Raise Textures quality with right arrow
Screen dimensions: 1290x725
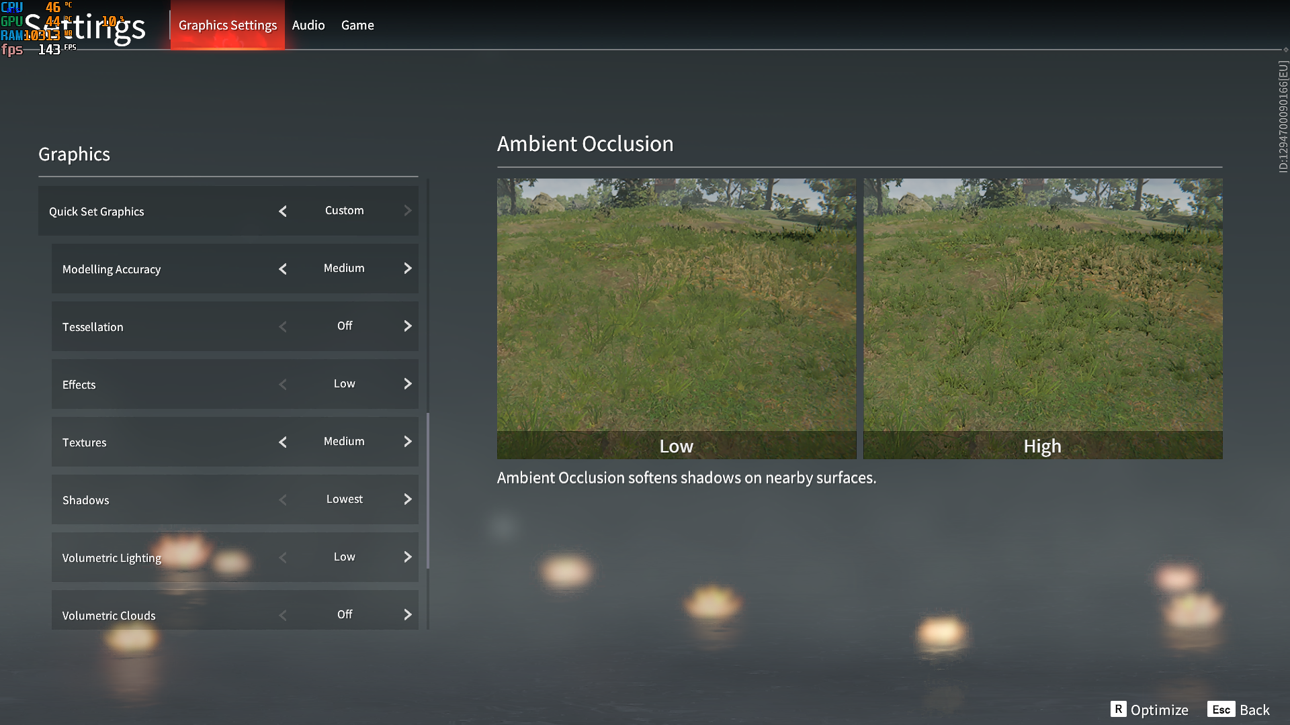[x=408, y=442]
